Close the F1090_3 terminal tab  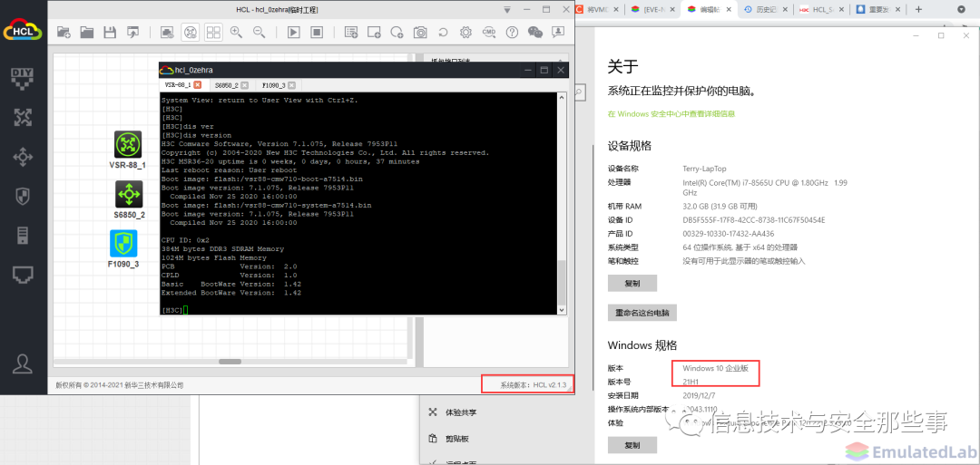point(292,84)
